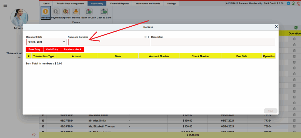This screenshot has width=301, height=138.
Task: Click the Receive a check button
Action: coord(73,50)
